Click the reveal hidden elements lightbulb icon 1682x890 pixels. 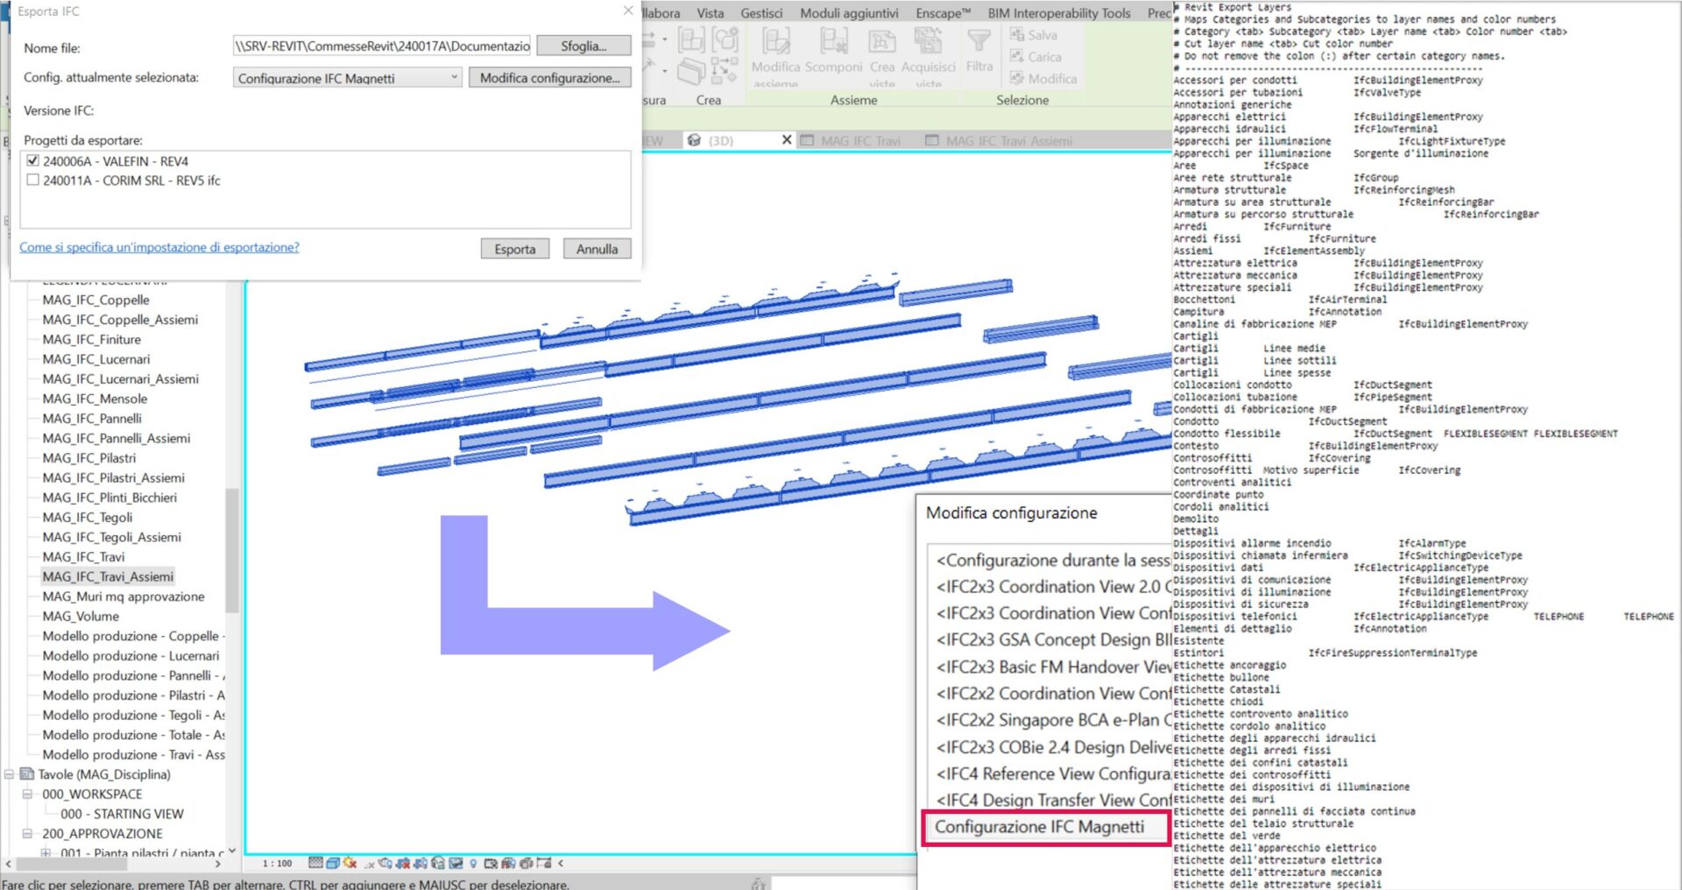click(473, 865)
